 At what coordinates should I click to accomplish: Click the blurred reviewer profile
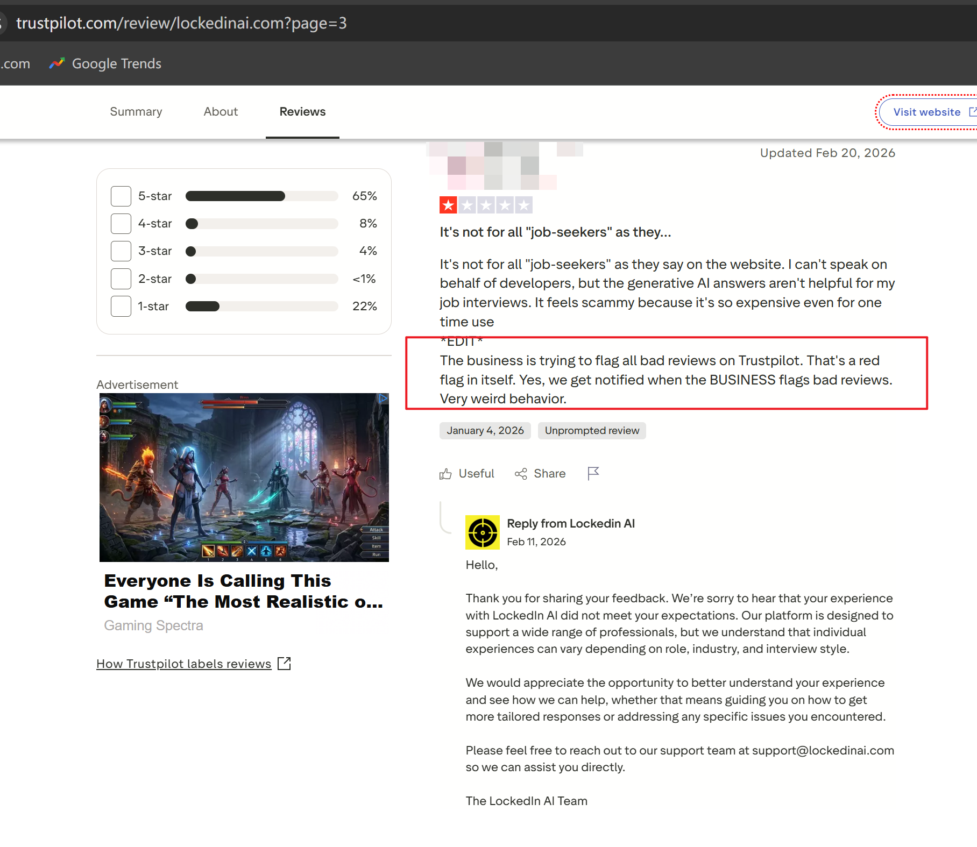pos(505,166)
